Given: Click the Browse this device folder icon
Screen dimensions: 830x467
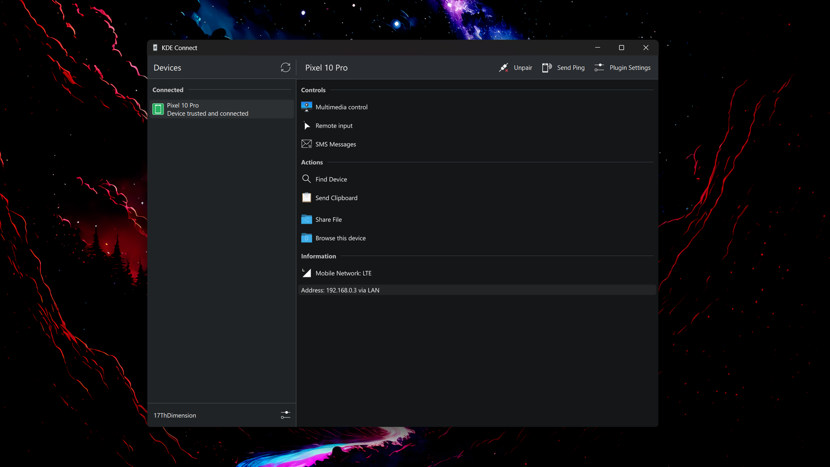Looking at the screenshot, I should pos(307,238).
